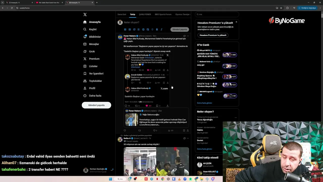Repost the Fener Habers post
The image size is (323, 182).
click(x=140, y=130)
